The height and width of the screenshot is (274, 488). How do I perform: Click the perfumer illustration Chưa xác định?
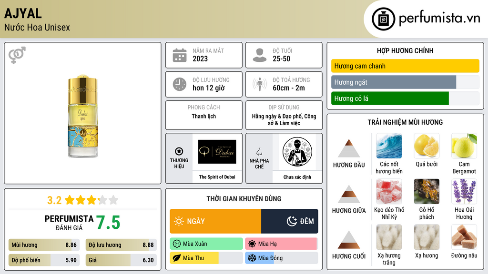(x=297, y=152)
